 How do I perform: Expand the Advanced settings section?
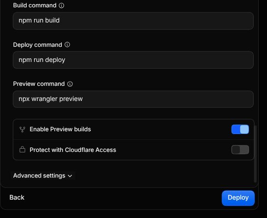tap(43, 176)
